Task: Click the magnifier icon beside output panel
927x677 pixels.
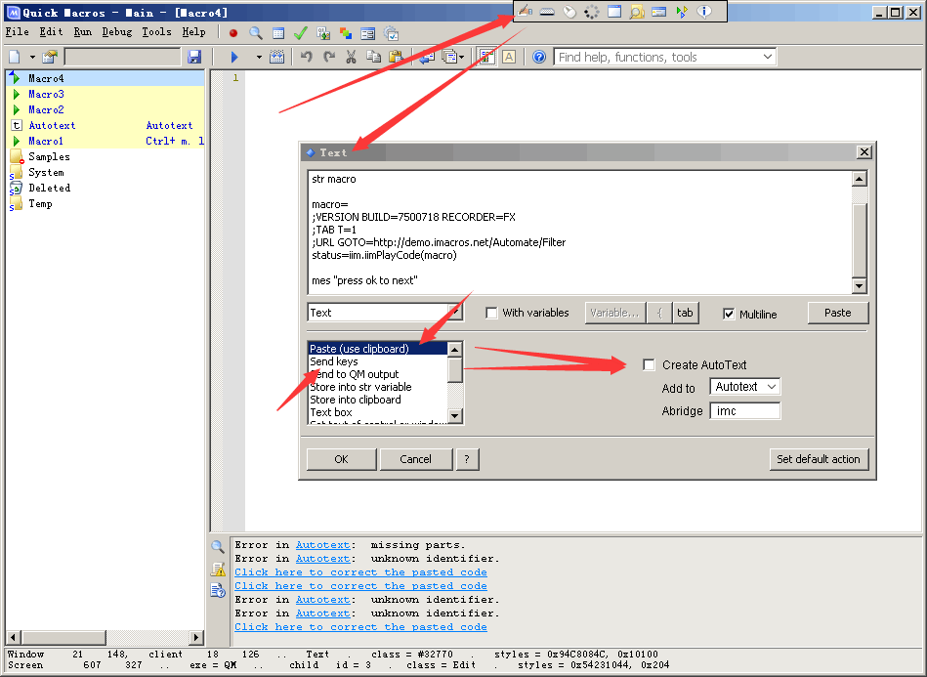Action: [218, 547]
